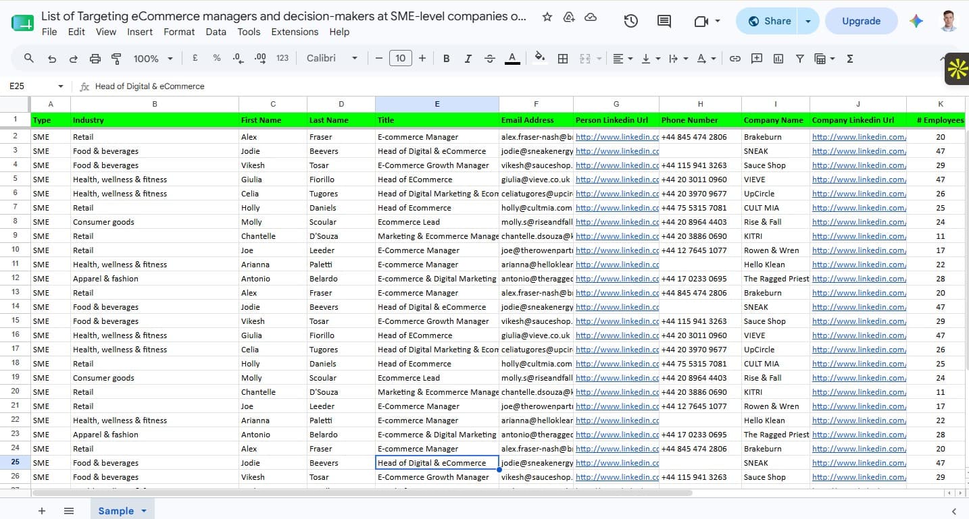
Task: Decrease font size minus button
Action: [x=379, y=59]
